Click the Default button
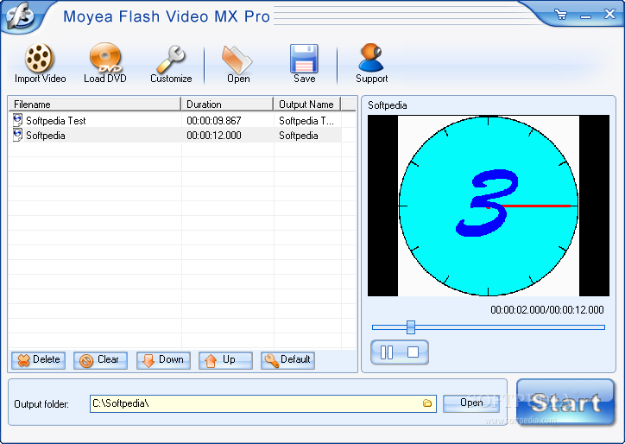 point(287,360)
